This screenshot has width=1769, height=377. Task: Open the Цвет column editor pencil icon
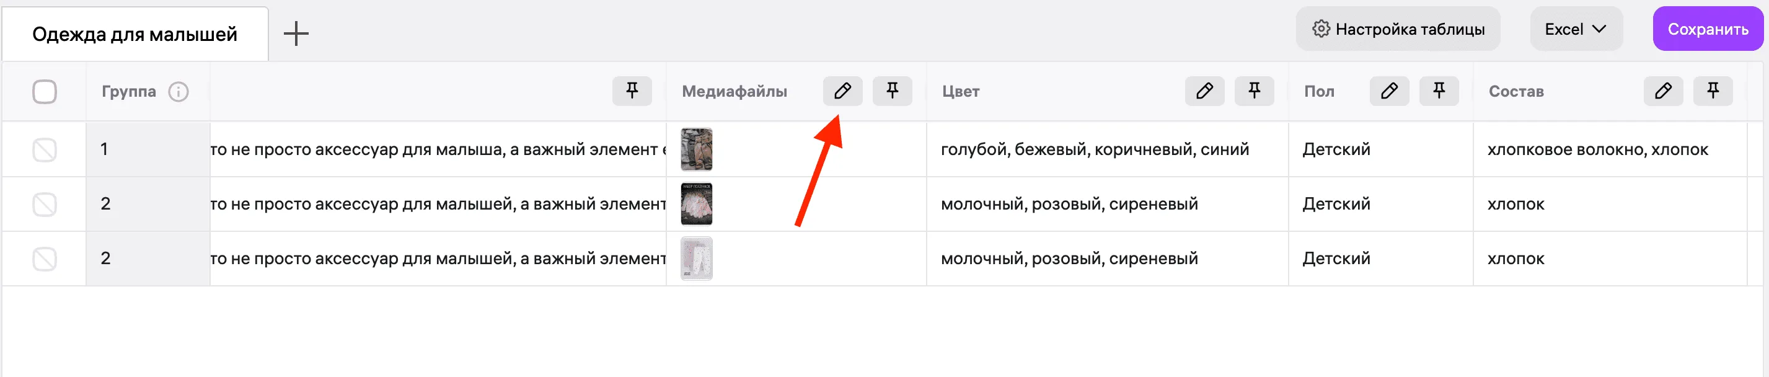(1205, 91)
